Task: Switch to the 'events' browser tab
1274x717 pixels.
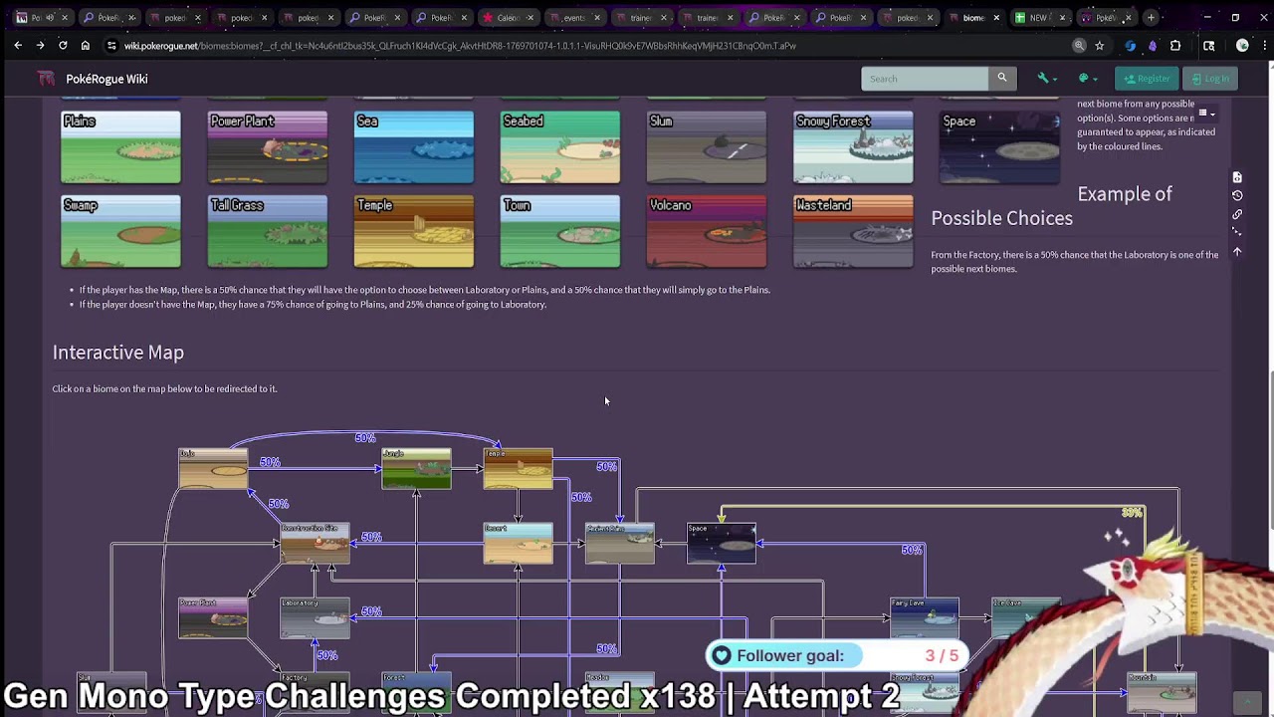Action: click(x=574, y=17)
